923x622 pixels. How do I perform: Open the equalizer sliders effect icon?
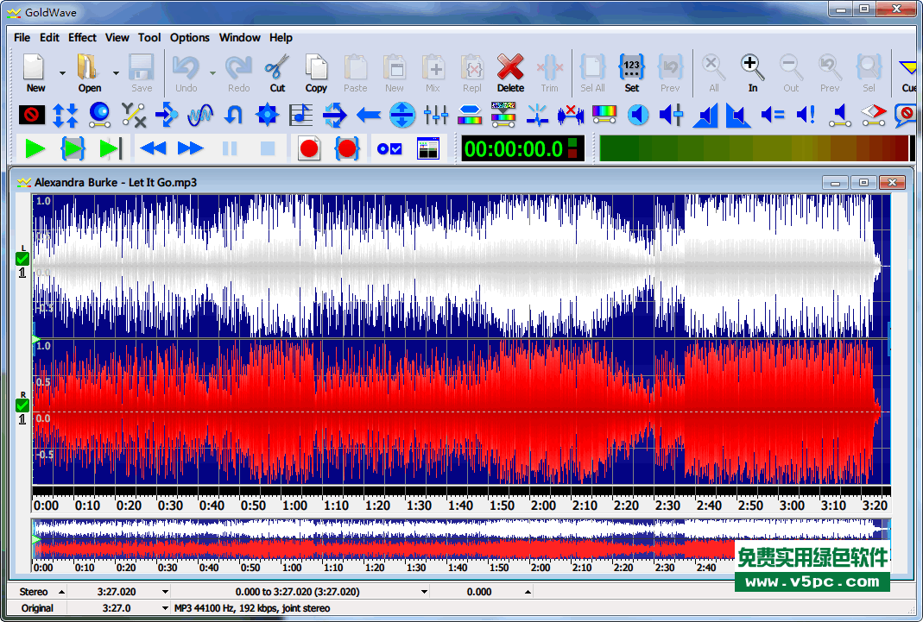coord(436,114)
